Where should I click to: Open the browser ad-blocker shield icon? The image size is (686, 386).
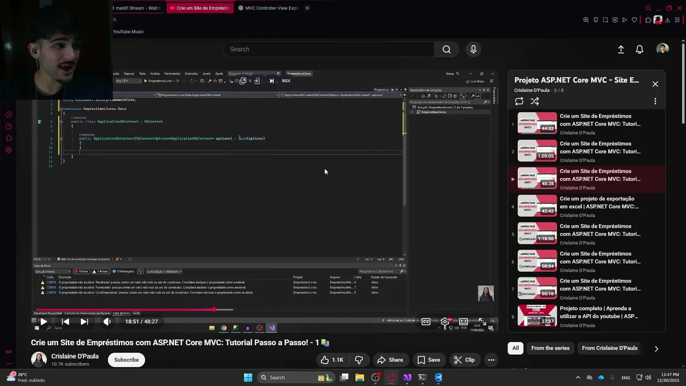[x=615, y=20]
